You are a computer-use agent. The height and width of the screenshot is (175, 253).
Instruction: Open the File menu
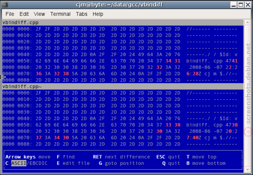click(10, 14)
